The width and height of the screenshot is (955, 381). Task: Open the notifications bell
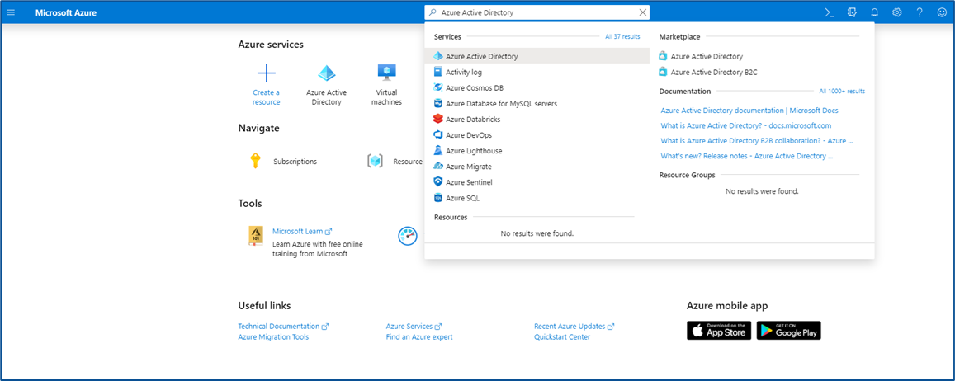pyautogui.click(x=875, y=12)
